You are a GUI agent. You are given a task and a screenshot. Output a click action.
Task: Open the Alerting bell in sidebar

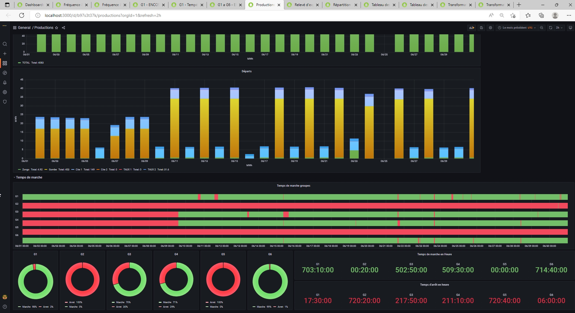click(5, 82)
